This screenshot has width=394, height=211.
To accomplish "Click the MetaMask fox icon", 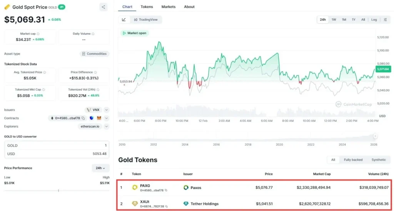I will click(99, 118).
